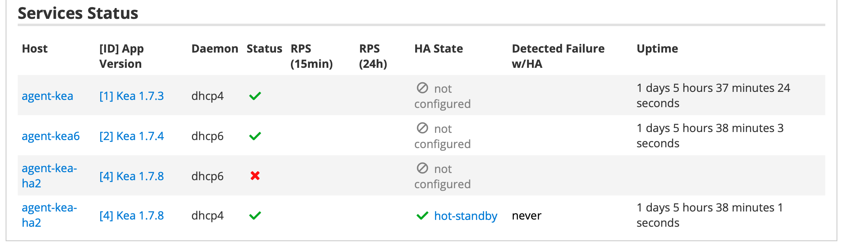
Task: Open the hot-standby HA state link
Action: [x=466, y=216]
